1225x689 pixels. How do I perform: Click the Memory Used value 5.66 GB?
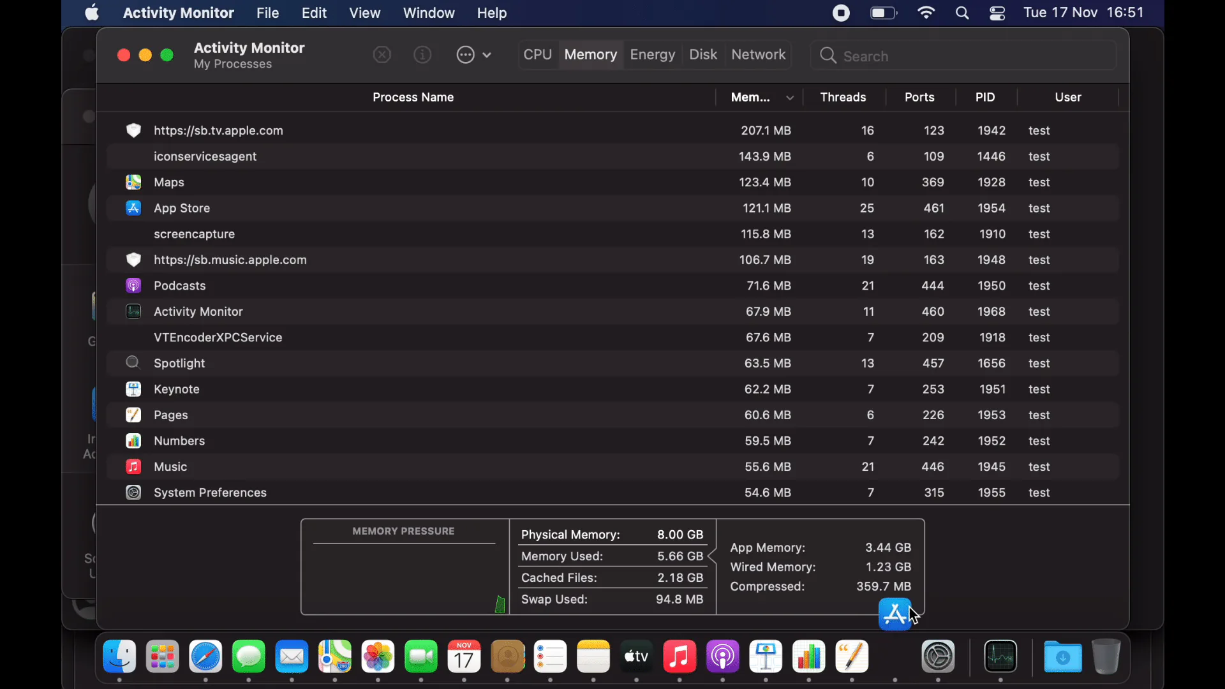(x=680, y=556)
